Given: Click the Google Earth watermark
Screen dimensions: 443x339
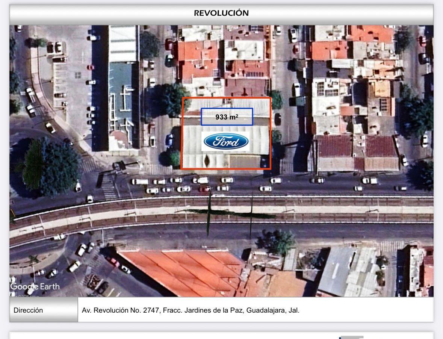Looking at the screenshot, I should tap(35, 286).
